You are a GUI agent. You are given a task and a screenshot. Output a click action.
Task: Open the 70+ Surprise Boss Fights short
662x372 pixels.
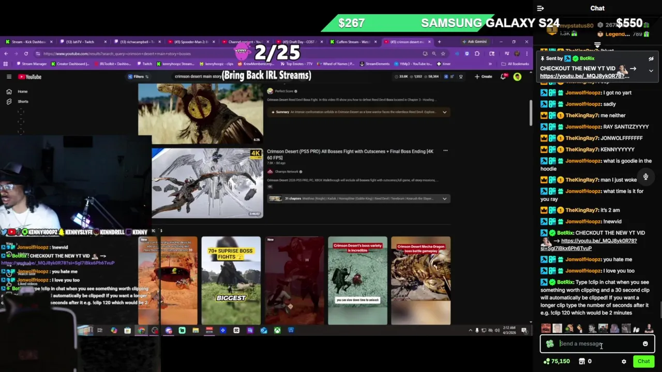[231, 281]
